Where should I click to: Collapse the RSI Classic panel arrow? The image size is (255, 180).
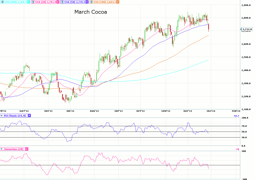click(1, 115)
